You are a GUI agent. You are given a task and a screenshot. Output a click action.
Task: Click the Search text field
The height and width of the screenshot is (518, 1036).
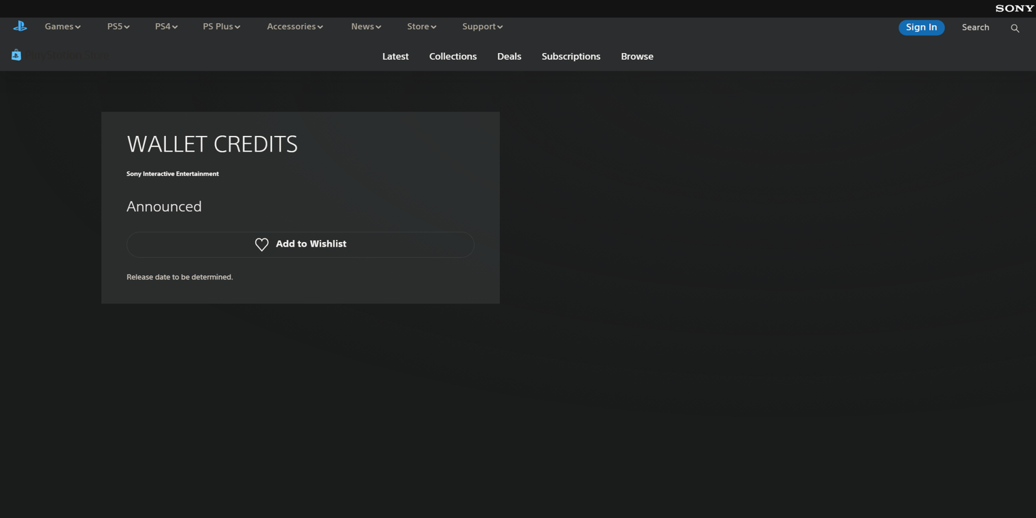click(975, 27)
